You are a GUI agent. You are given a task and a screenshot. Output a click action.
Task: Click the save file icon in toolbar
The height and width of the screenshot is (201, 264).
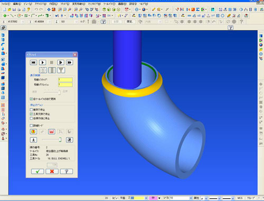pyautogui.click(x=14, y=9)
